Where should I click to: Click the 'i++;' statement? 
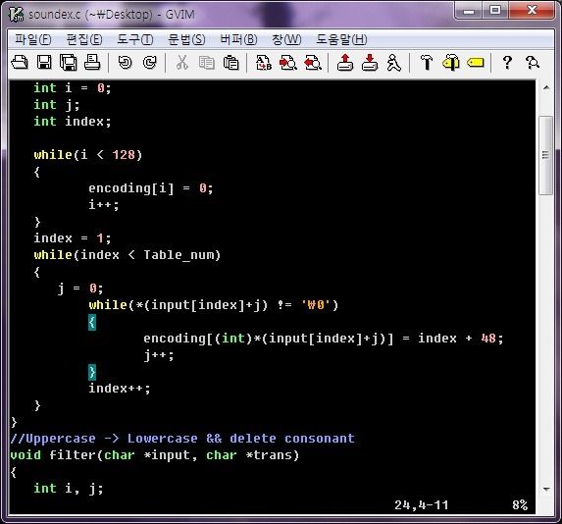click(x=104, y=205)
